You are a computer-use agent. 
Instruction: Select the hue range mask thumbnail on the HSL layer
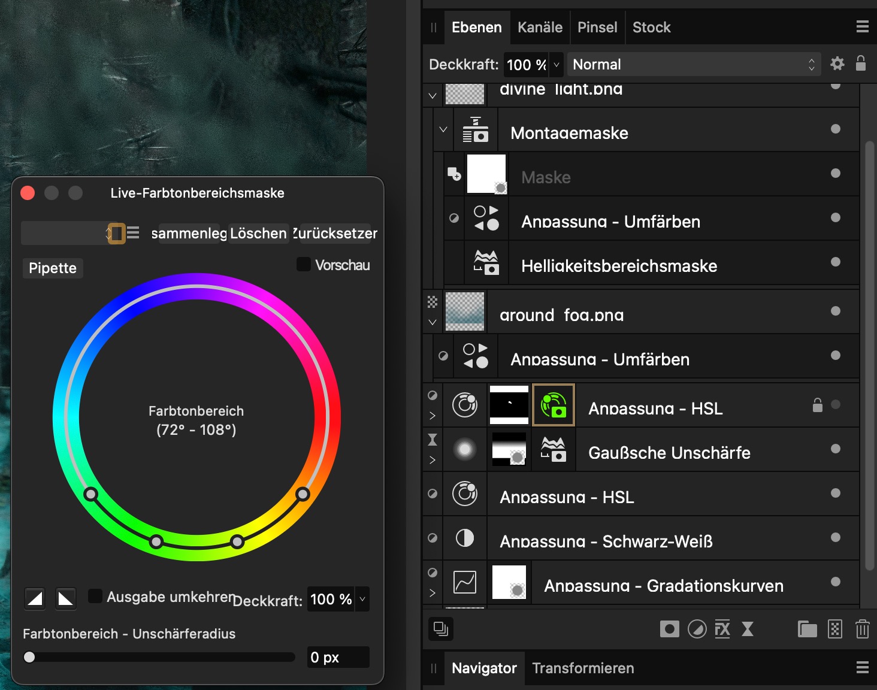tap(554, 405)
